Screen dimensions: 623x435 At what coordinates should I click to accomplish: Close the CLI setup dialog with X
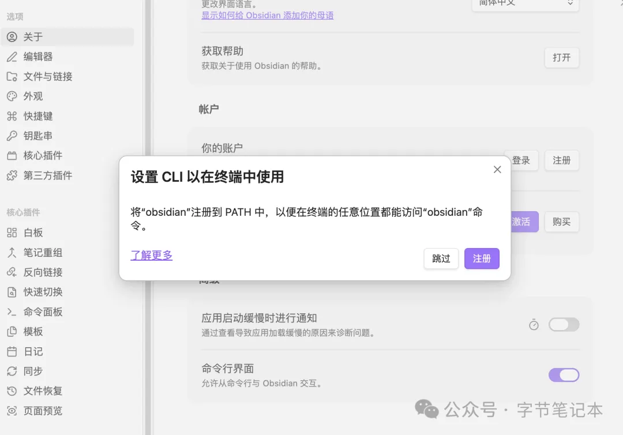pos(497,170)
